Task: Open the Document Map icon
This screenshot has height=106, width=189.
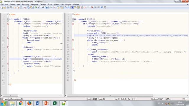Action: [x=78, y=7]
